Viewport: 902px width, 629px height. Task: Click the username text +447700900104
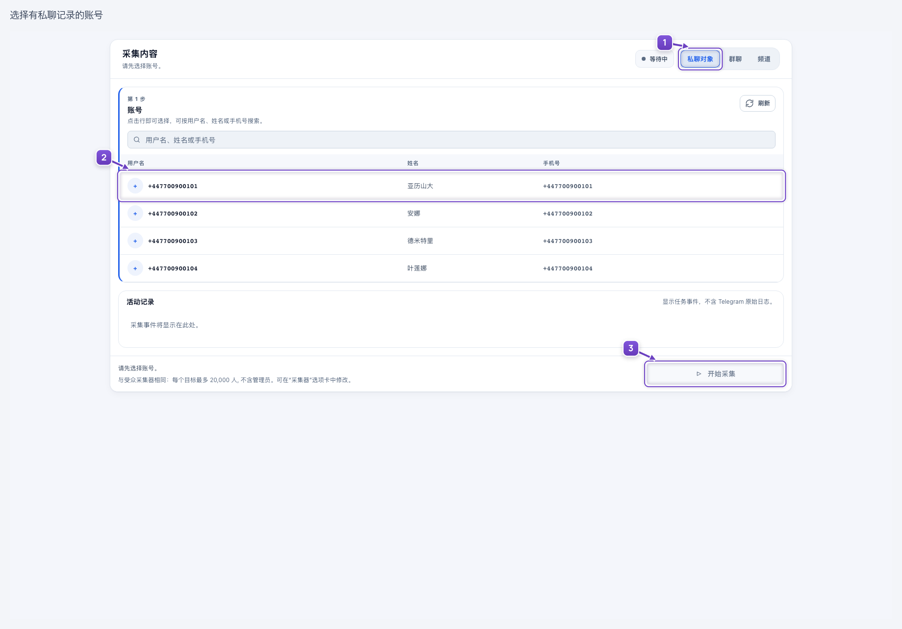[173, 268]
